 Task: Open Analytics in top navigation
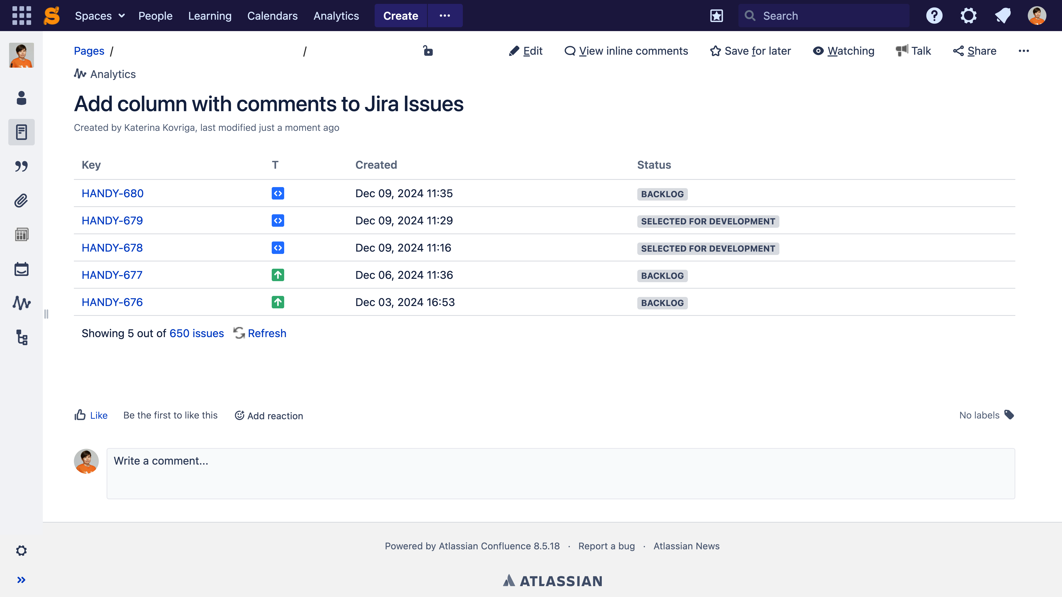point(336,16)
